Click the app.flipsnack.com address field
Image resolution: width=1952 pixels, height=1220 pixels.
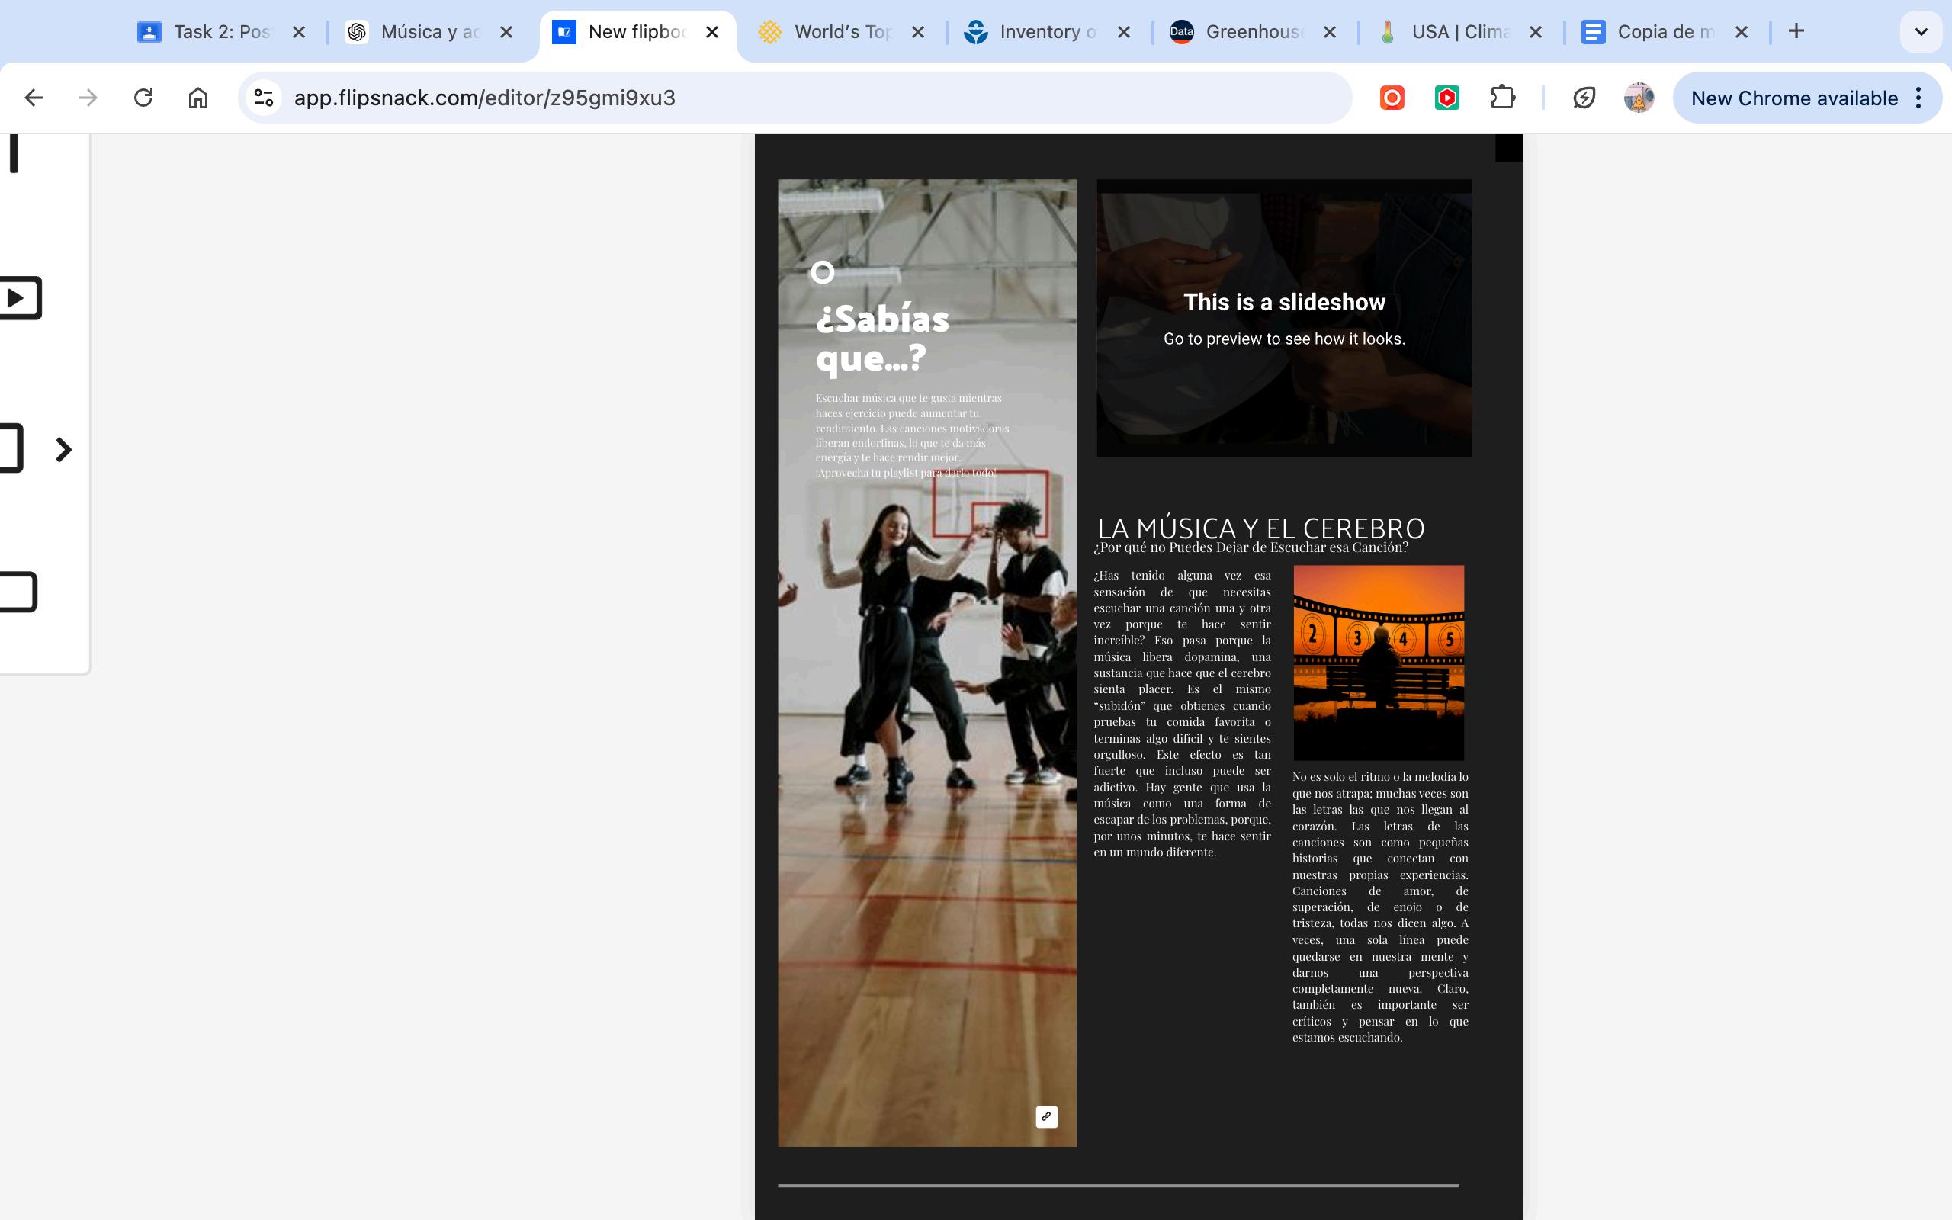[807, 98]
